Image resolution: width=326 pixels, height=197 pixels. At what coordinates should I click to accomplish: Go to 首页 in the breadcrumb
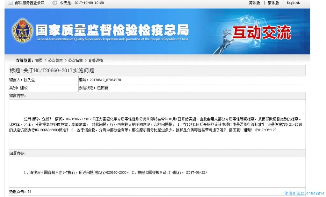coord(39,61)
